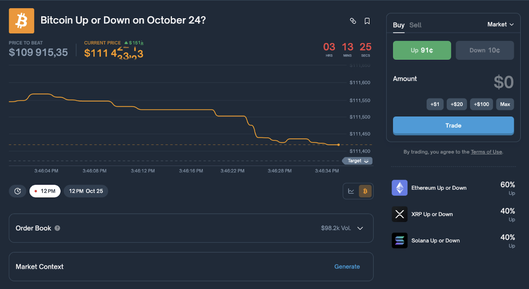Select the Up 91¢ outcome
The width and height of the screenshot is (529, 289).
[422, 51]
